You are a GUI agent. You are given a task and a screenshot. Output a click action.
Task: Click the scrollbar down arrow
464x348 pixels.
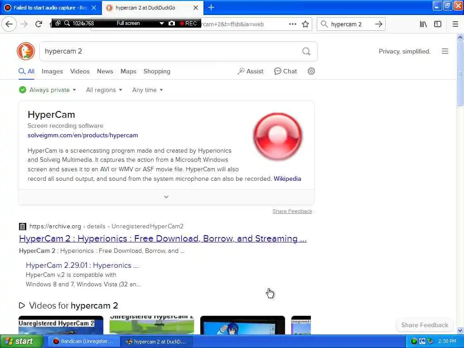[x=460, y=330]
